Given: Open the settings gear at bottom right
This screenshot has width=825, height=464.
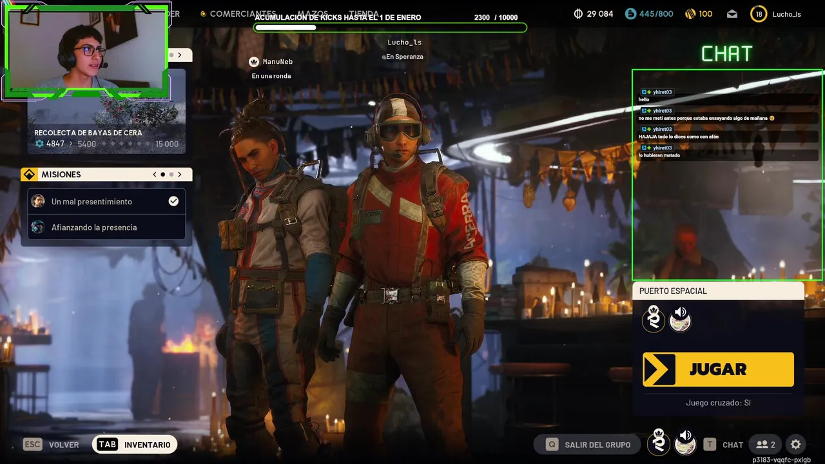Looking at the screenshot, I should (x=796, y=444).
